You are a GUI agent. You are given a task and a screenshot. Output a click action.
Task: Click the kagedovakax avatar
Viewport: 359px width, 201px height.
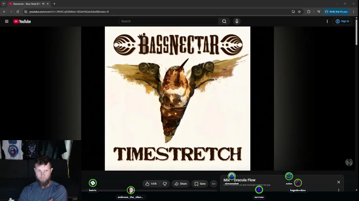(x=298, y=183)
